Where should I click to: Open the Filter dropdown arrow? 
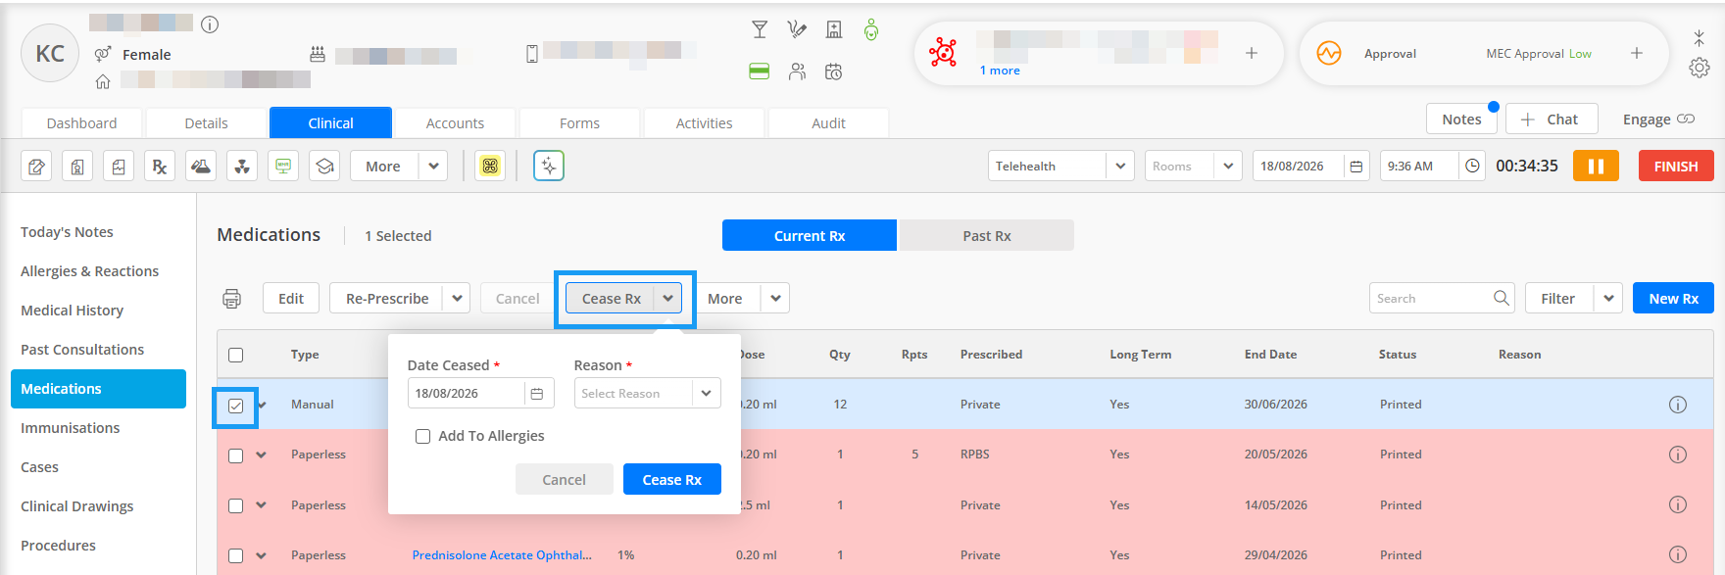click(x=1608, y=298)
